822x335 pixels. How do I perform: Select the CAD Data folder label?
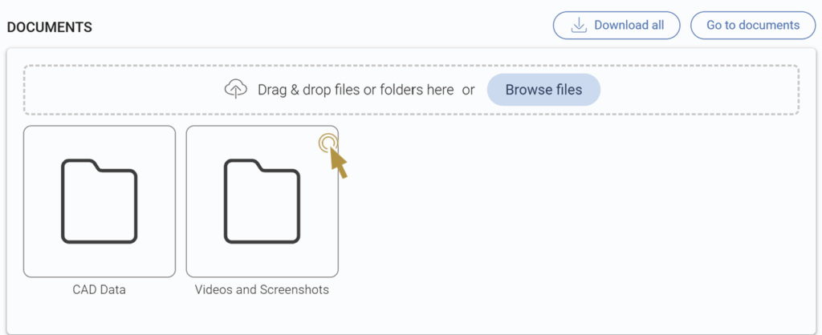click(x=99, y=289)
